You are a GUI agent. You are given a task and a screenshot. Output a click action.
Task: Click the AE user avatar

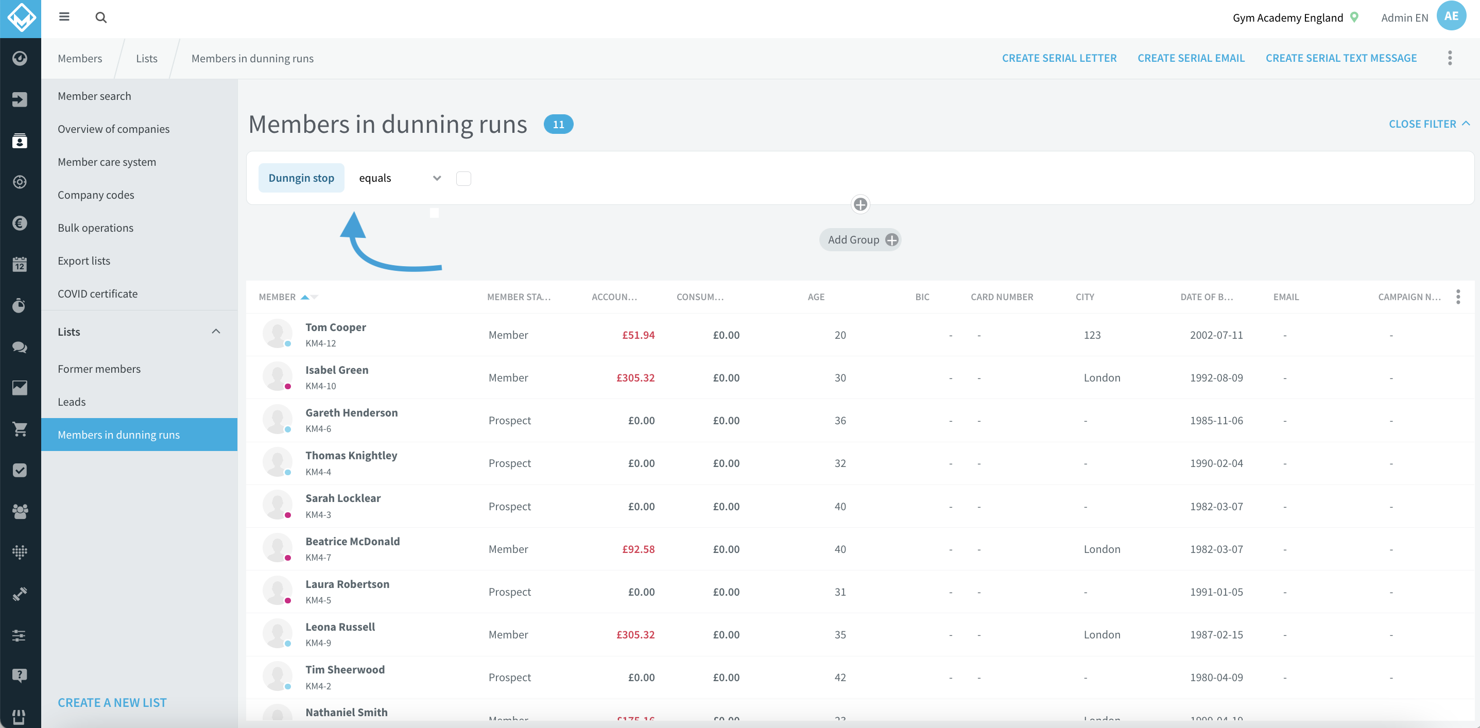pyautogui.click(x=1451, y=16)
